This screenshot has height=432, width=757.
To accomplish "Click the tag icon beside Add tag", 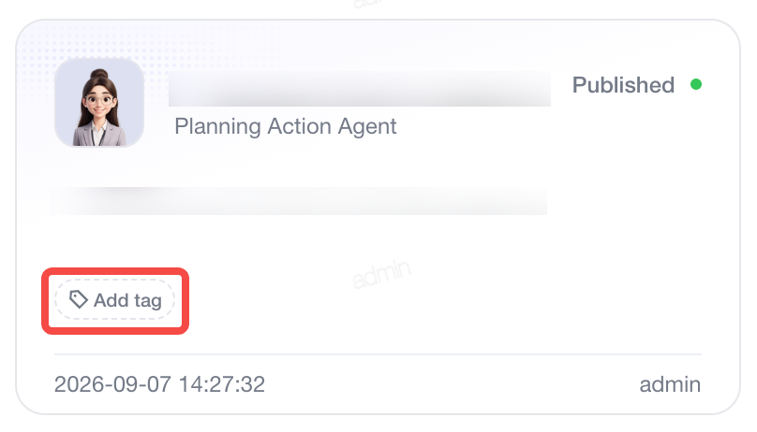I will pos(78,299).
